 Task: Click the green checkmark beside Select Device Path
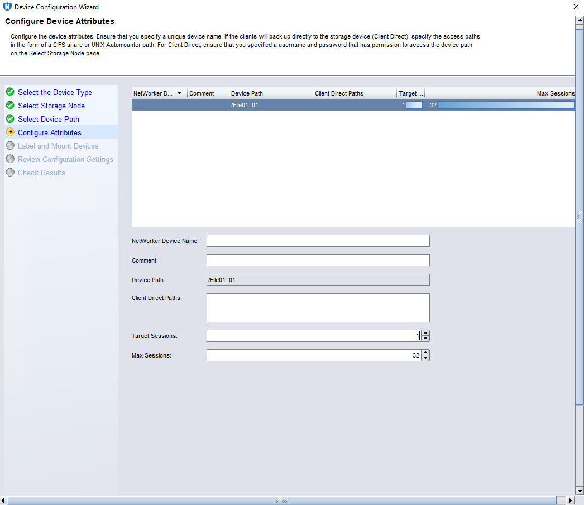tap(10, 119)
